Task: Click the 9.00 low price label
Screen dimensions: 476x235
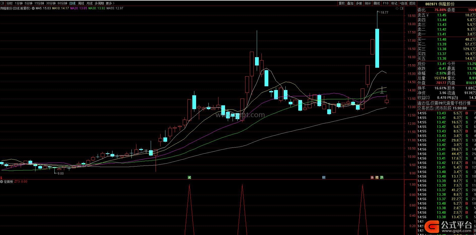Action: tap(61, 173)
